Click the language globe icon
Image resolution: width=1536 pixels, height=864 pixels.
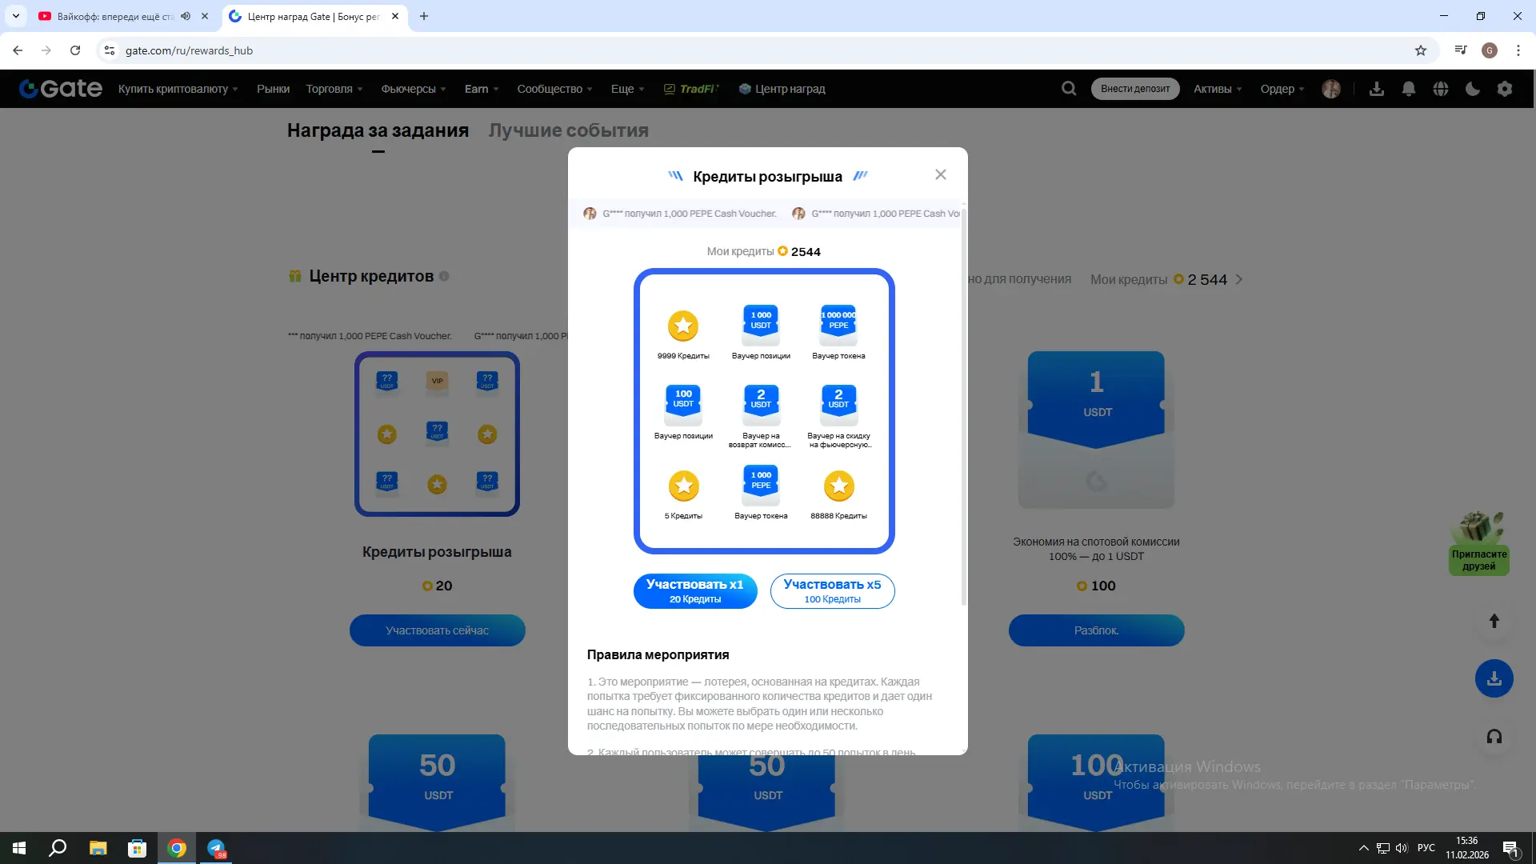point(1441,89)
